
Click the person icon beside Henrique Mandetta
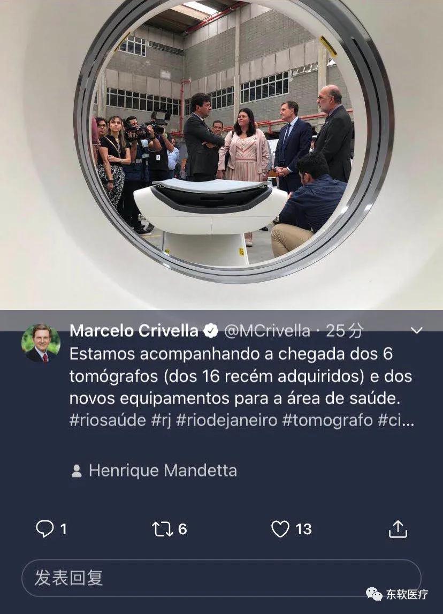77,471
